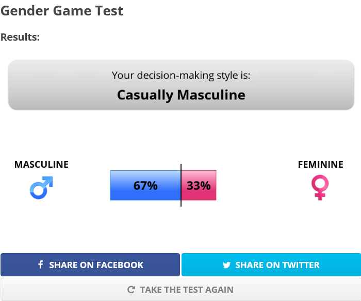Click the black divider line on bar
Screen dimensions: 361x301
click(x=181, y=185)
